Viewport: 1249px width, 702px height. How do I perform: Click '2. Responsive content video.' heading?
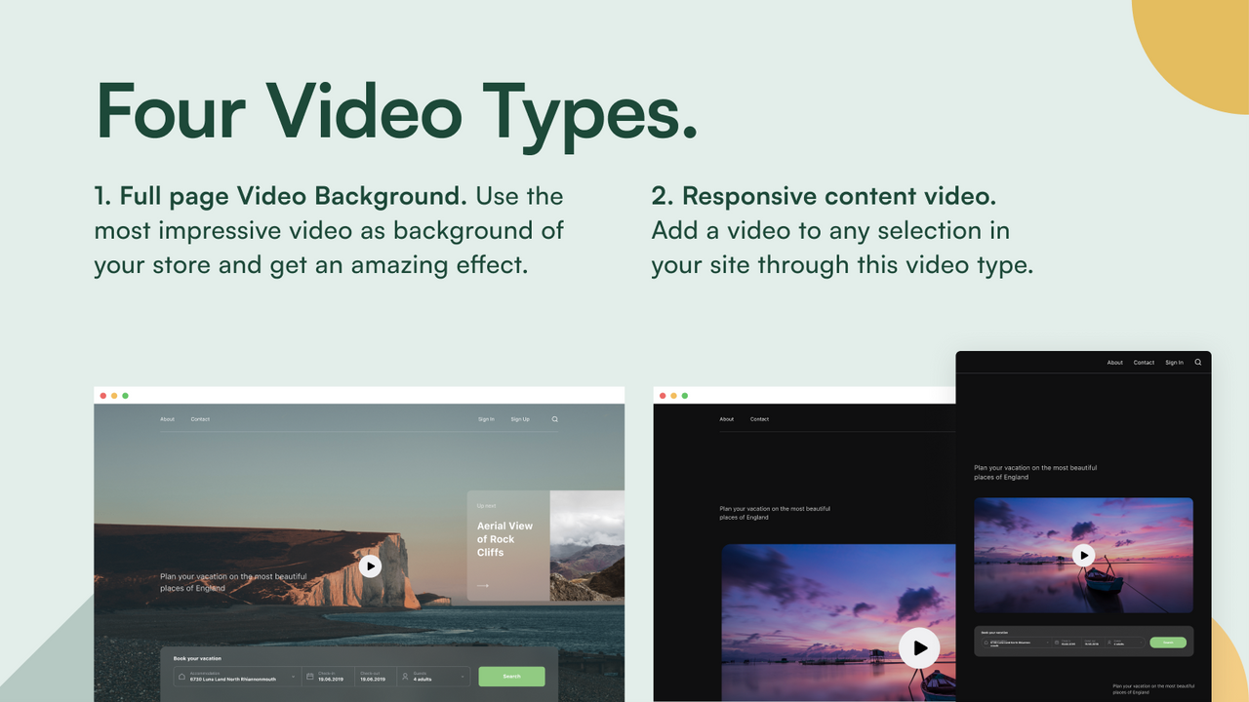tap(824, 196)
